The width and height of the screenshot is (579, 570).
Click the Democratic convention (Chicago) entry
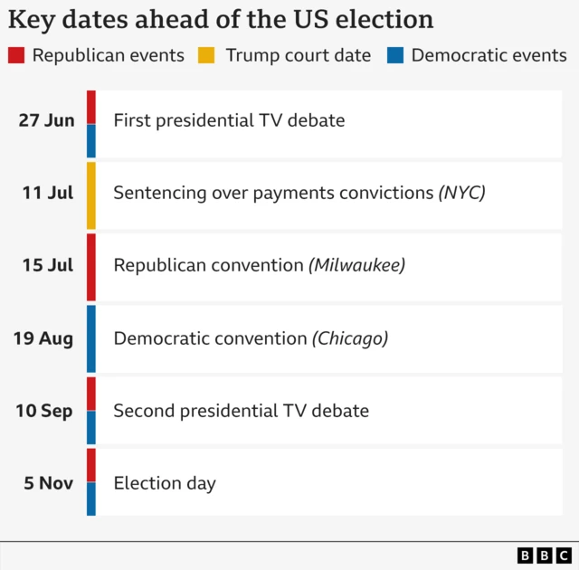click(x=328, y=338)
